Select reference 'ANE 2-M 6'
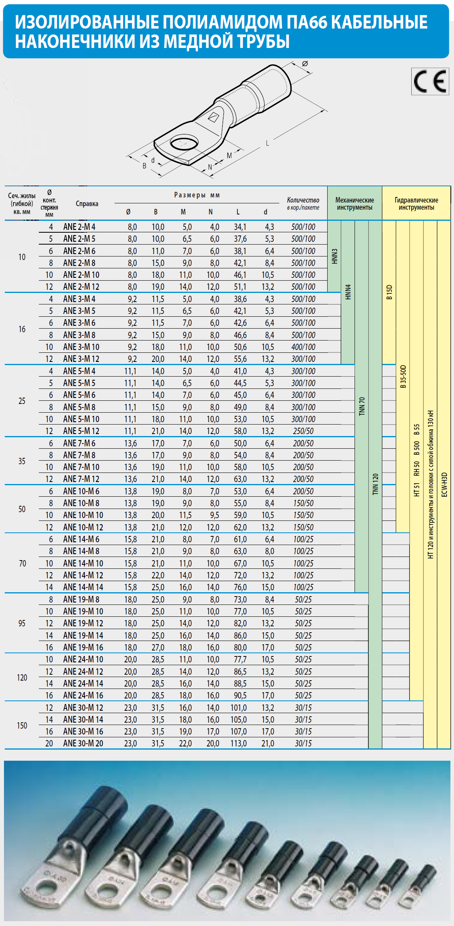454x926 pixels. (79, 251)
